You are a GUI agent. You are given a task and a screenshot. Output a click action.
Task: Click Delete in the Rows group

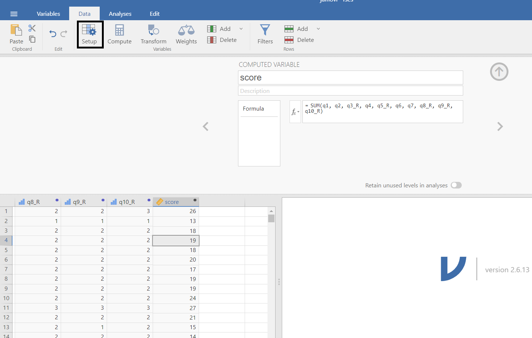299,40
